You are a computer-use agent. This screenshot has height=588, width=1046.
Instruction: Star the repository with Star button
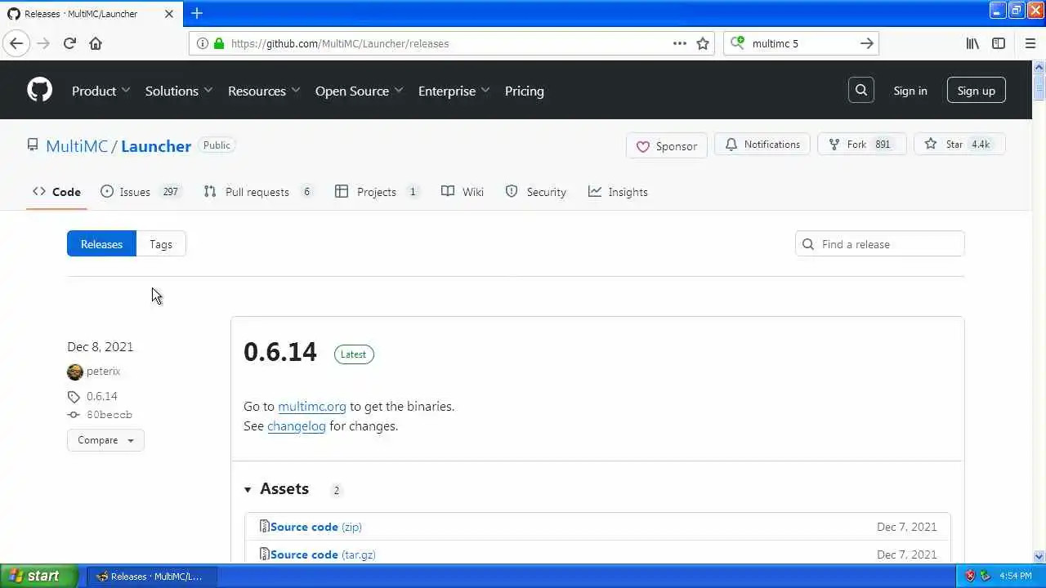tap(959, 145)
